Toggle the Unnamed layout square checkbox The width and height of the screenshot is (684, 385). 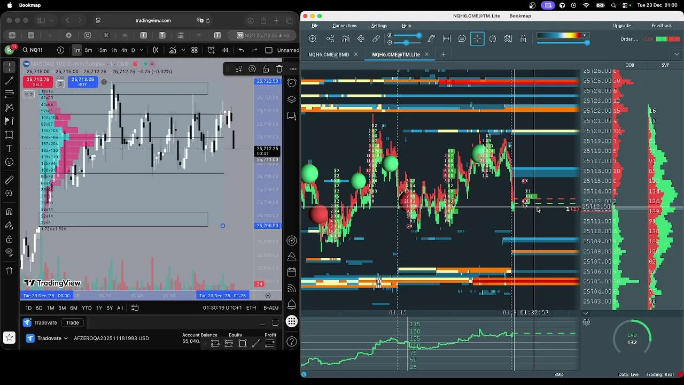point(269,50)
